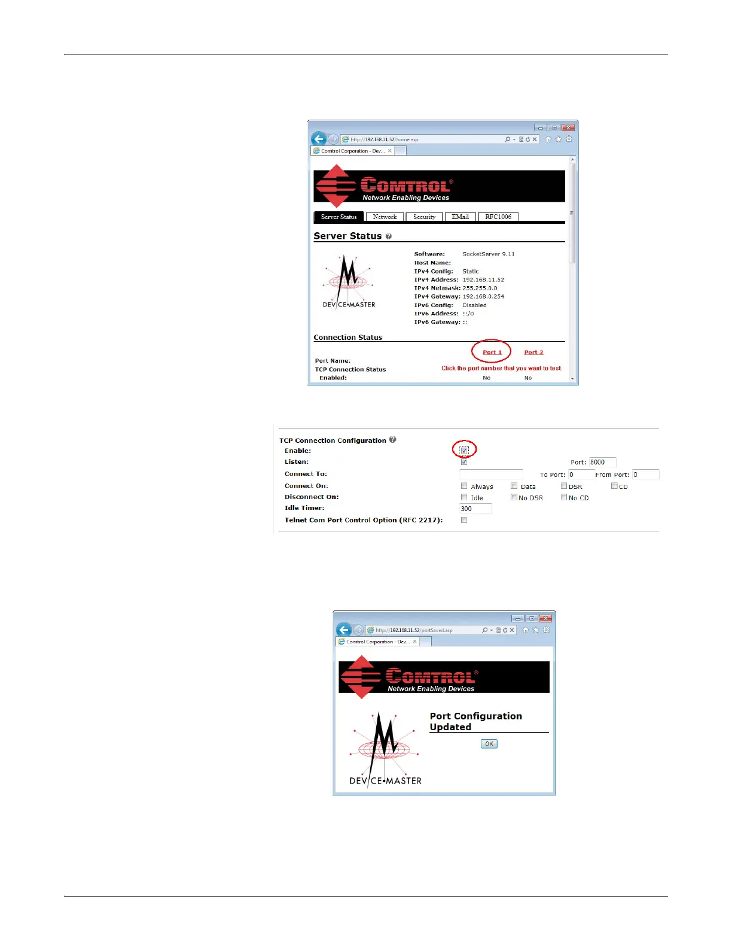
Task: Stop loading the portSaved.asp page
Action: point(512,630)
